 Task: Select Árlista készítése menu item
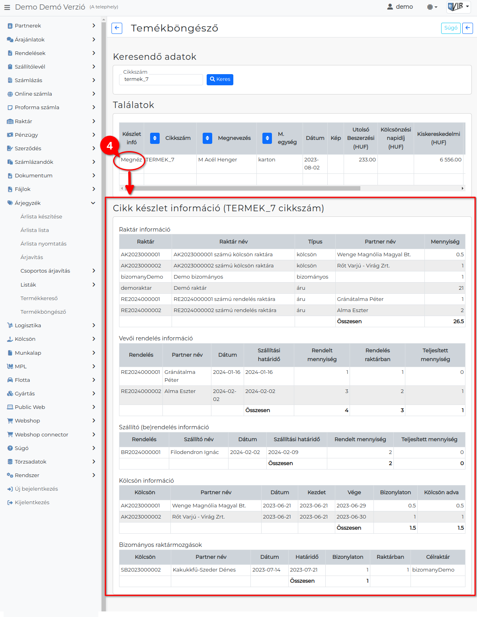pyautogui.click(x=41, y=216)
